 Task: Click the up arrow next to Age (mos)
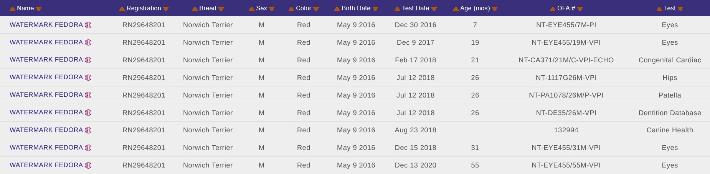click(x=456, y=9)
